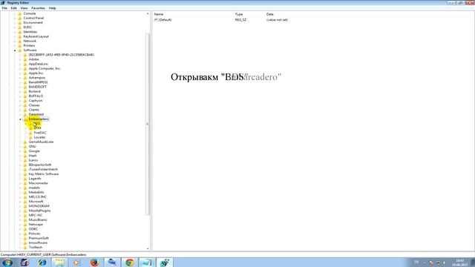This screenshot has height=267, width=475.
Task: Open the Windows Start menu orb
Action: click(7, 263)
